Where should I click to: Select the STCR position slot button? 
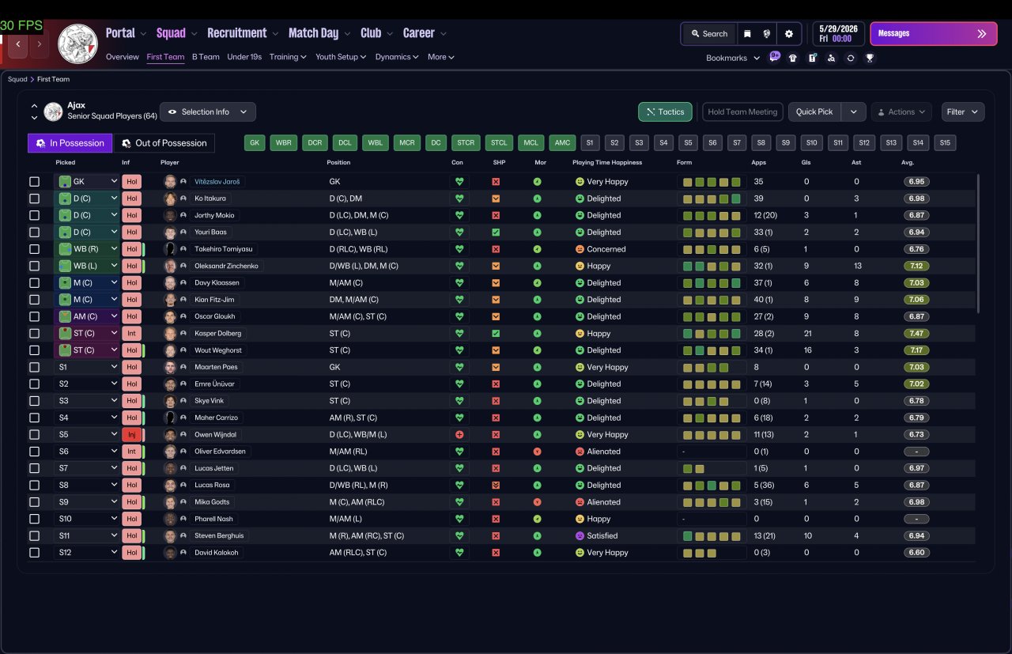click(466, 143)
